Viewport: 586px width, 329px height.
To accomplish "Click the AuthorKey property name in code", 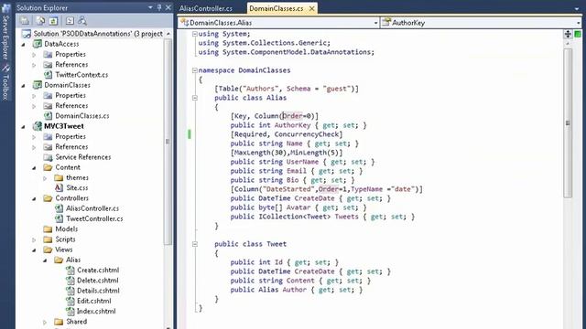I will point(292,125).
